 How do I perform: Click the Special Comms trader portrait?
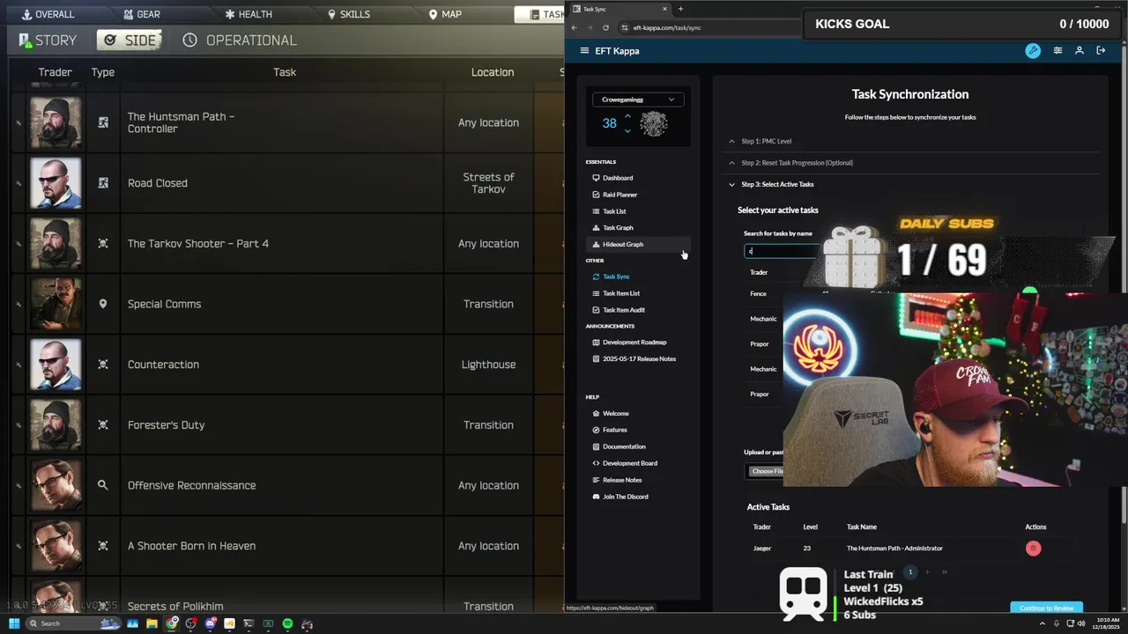point(56,304)
